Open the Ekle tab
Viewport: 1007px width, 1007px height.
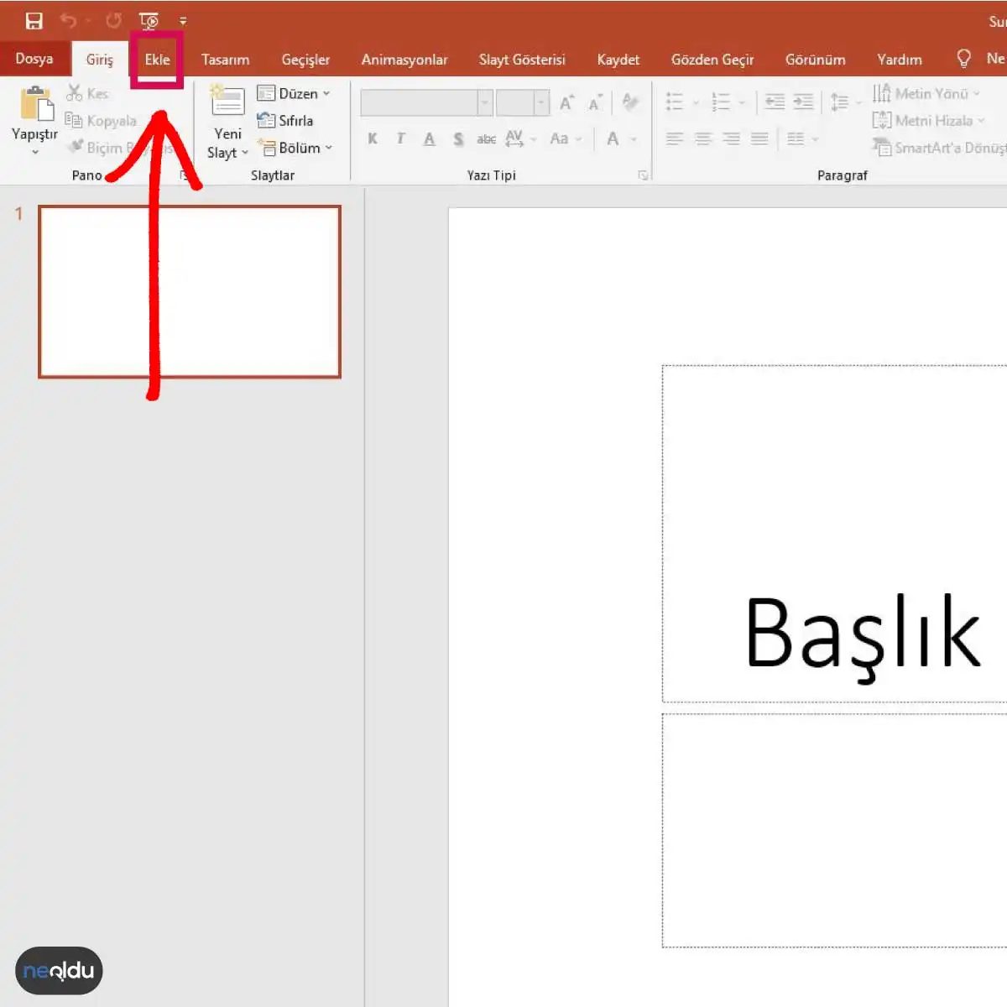coord(157,60)
